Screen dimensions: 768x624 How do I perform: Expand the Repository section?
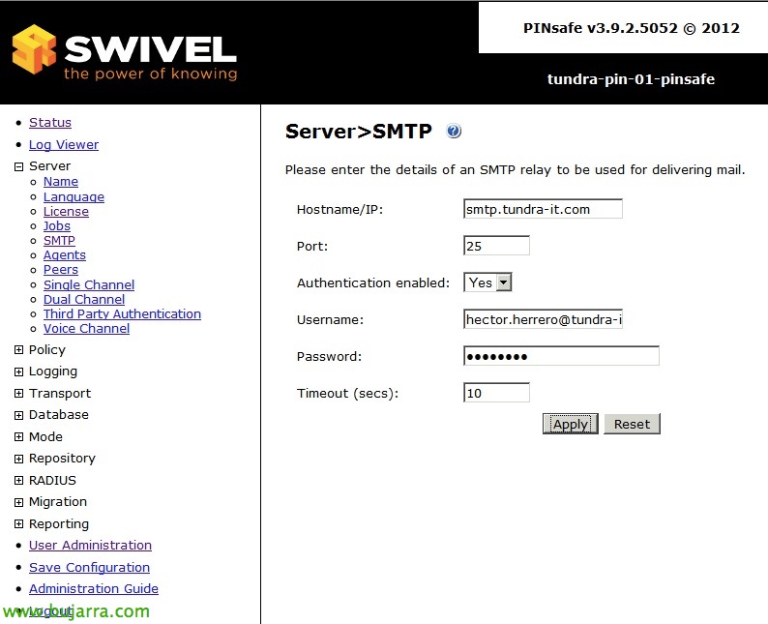(18, 459)
